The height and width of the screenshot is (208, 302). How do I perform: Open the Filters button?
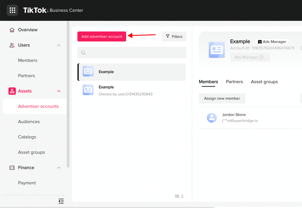(174, 37)
